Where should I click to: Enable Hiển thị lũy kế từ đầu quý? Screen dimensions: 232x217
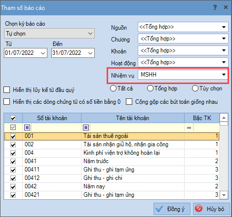coord(7,90)
